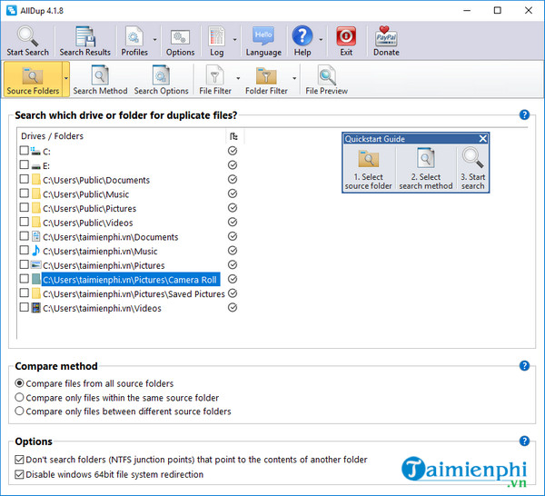Image resolution: width=545 pixels, height=496 pixels.
Task: Close the Quickstart Guide panel
Action: (x=482, y=139)
